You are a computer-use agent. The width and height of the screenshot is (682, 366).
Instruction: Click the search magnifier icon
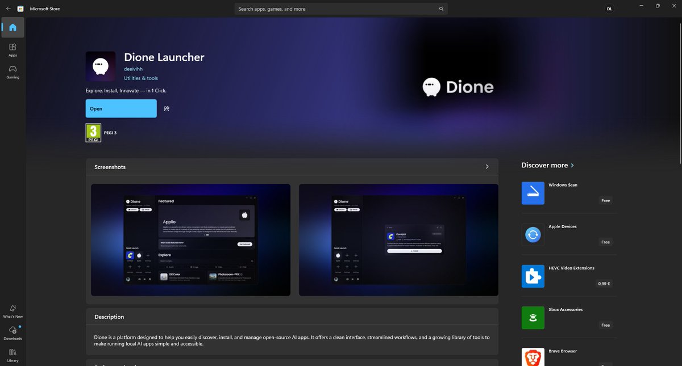tap(441, 9)
